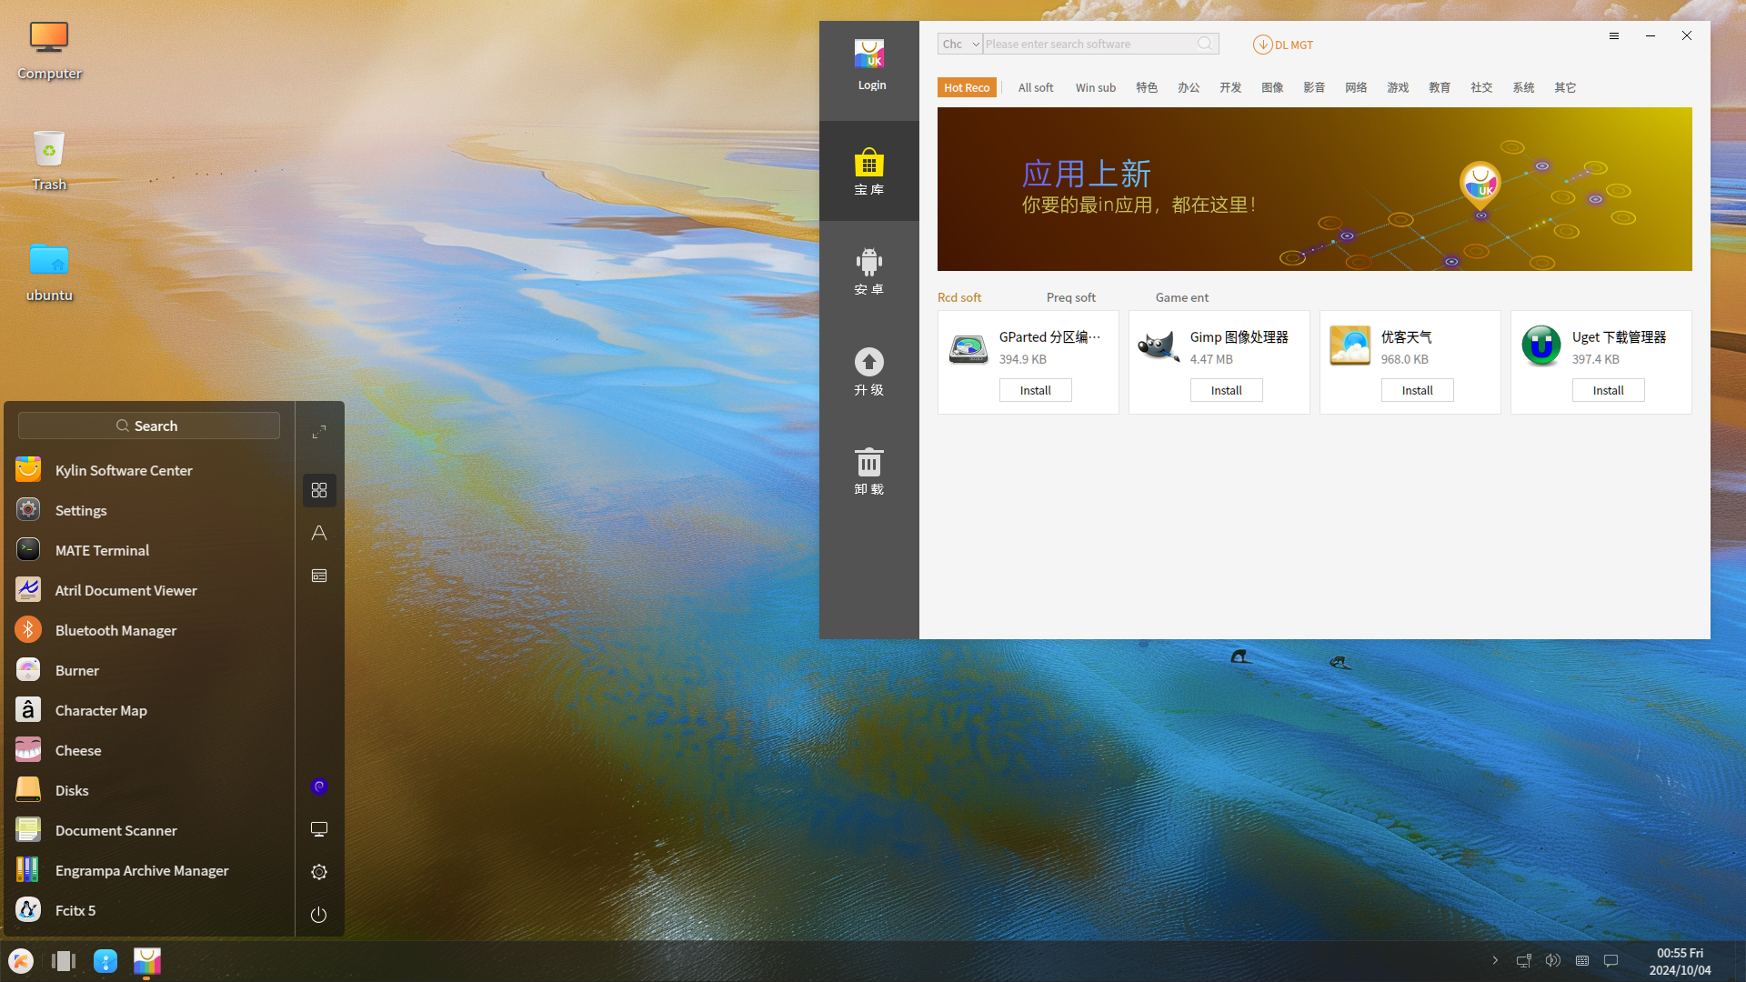Click the 优客天气 weather app icon
The image size is (1746, 982).
click(x=1350, y=347)
